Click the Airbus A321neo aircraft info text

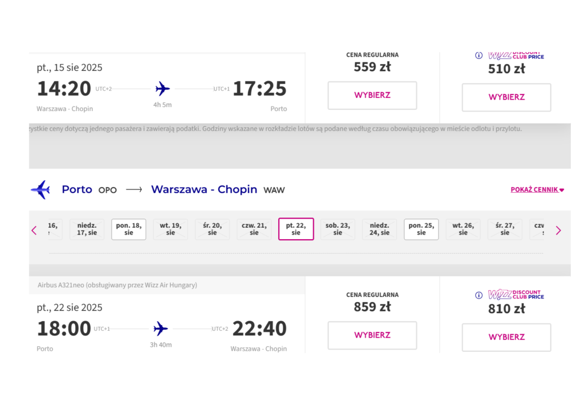pyautogui.click(x=117, y=286)
